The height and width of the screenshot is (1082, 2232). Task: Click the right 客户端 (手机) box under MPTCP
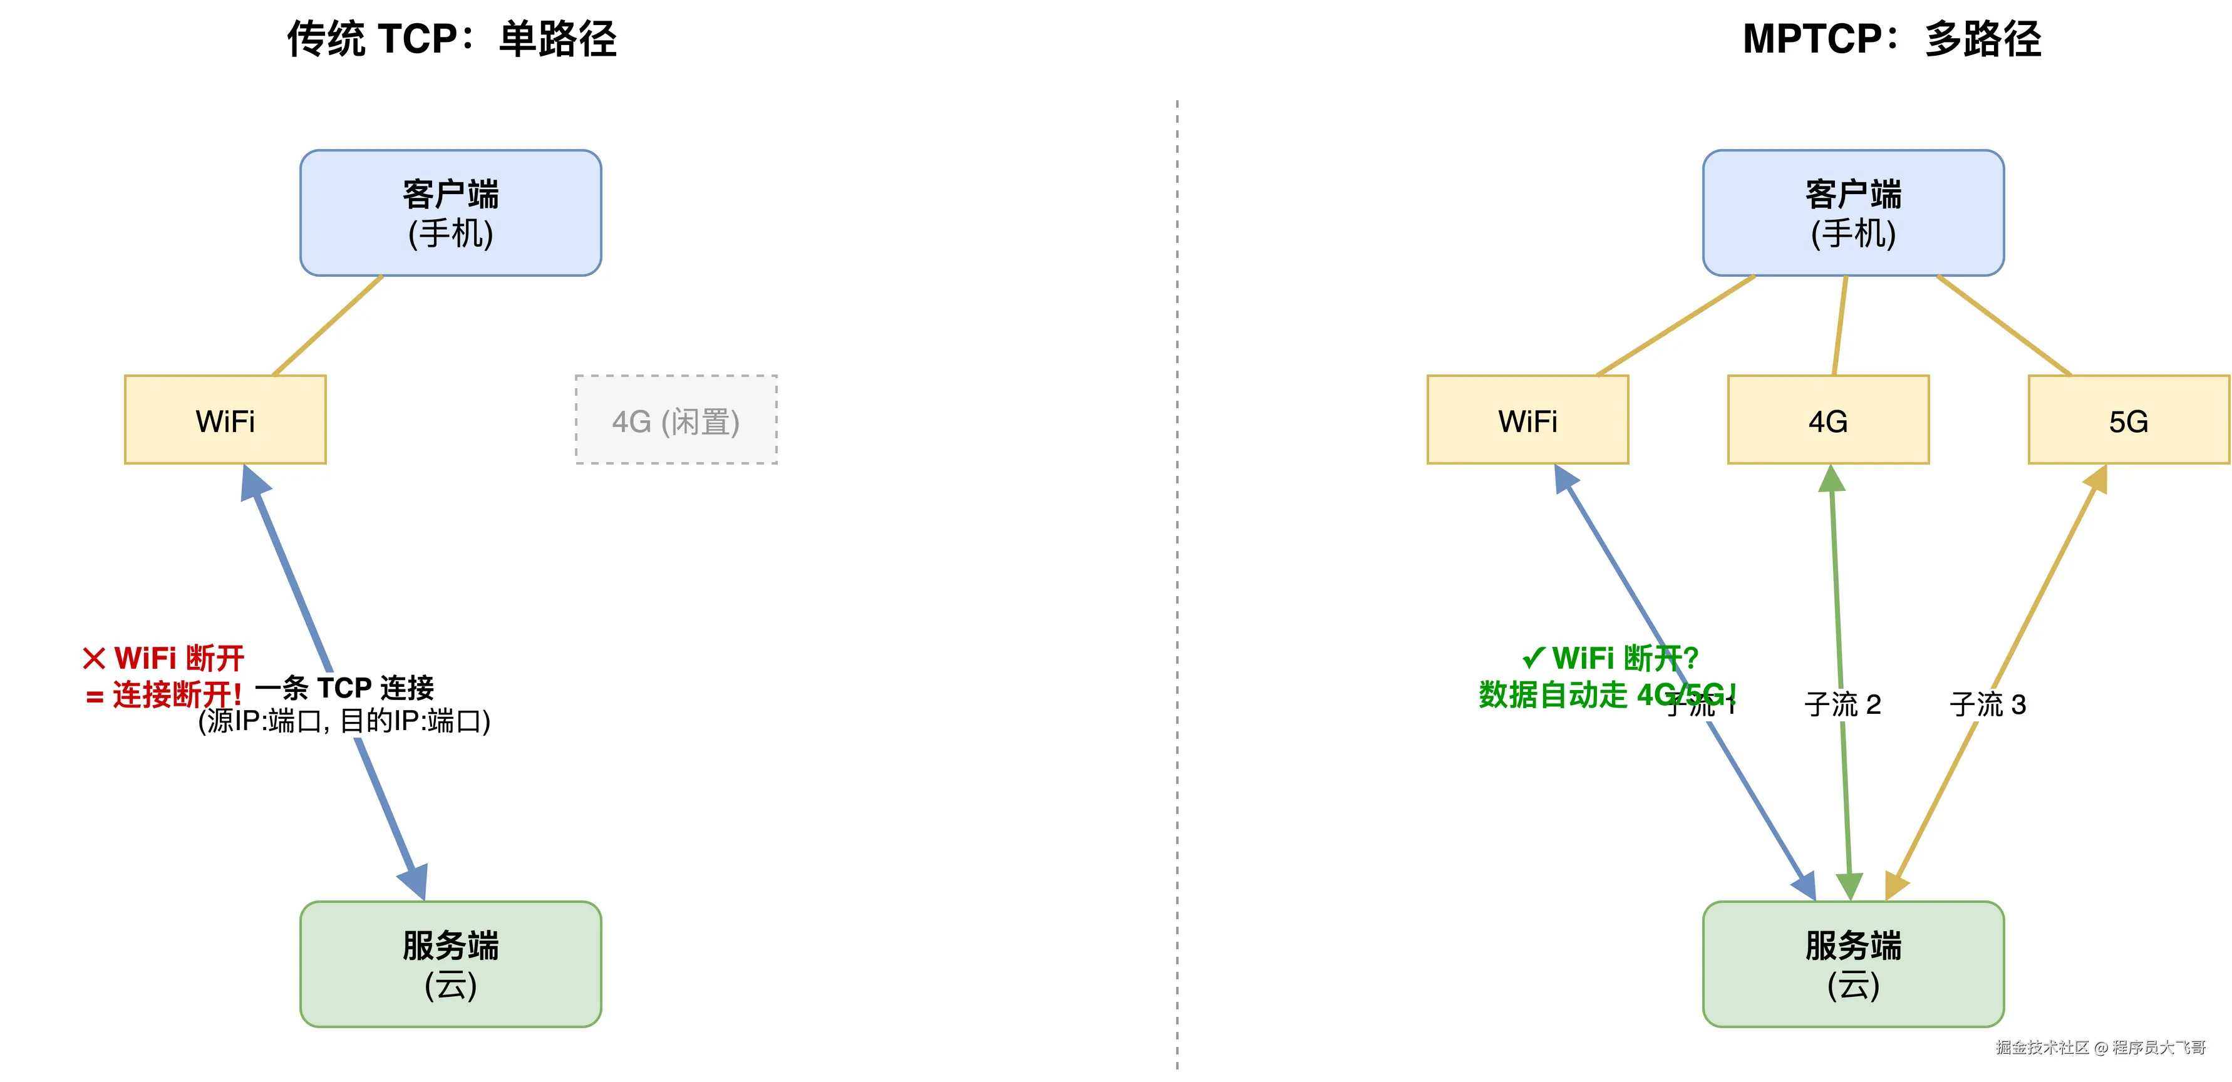(x=1852, y=213)
